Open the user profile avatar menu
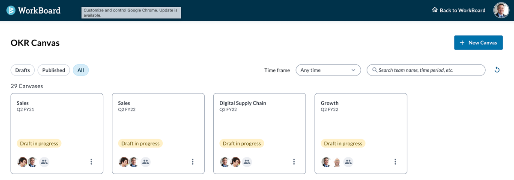 (501, 10)
